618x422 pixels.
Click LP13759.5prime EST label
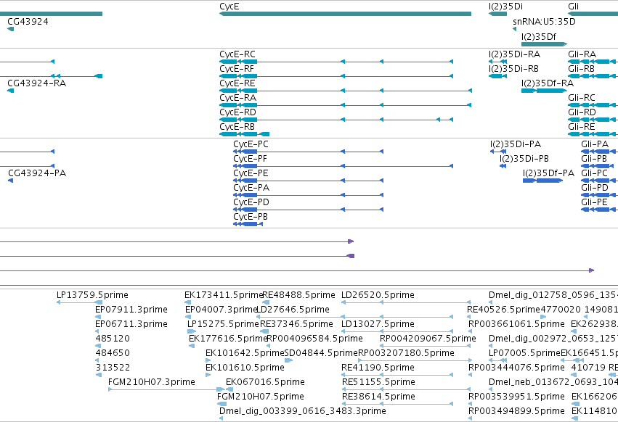tap(92, 295)
